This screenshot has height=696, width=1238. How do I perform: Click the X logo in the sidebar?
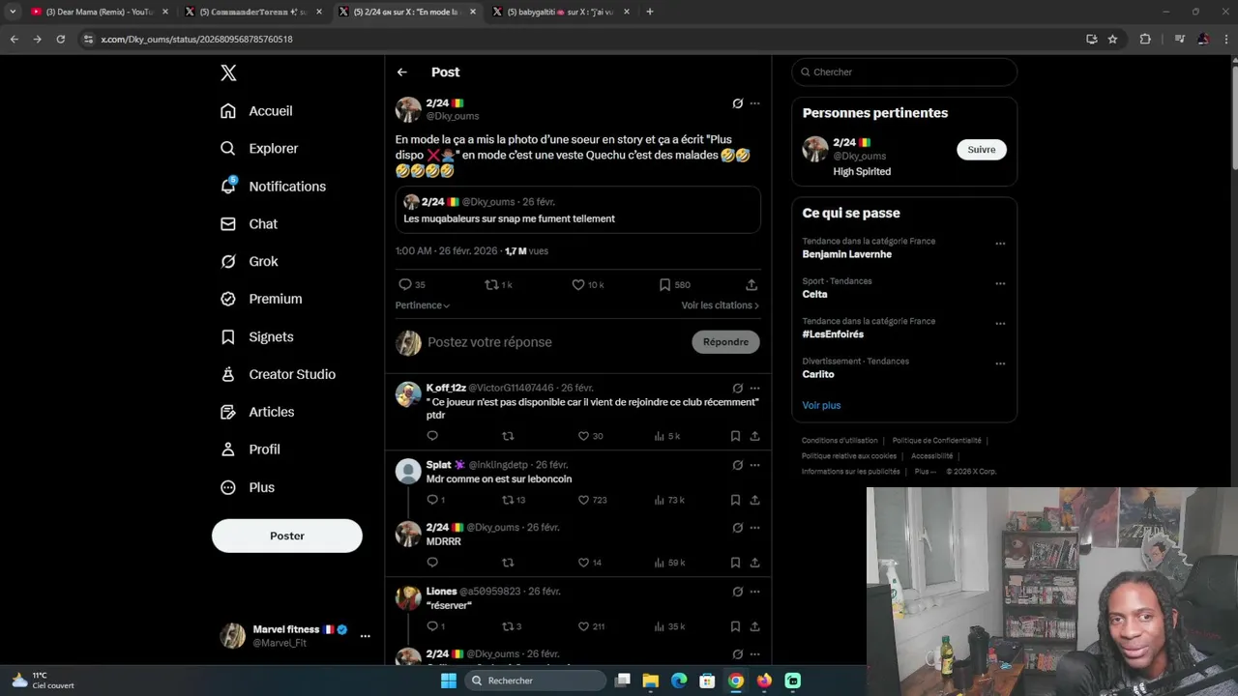pos(228,72)
